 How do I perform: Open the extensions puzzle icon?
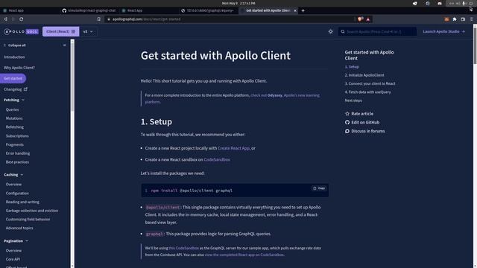pyautogui.click(x=455, y=19)
